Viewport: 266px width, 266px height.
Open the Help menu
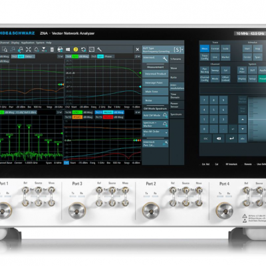(x=49, y=43)
